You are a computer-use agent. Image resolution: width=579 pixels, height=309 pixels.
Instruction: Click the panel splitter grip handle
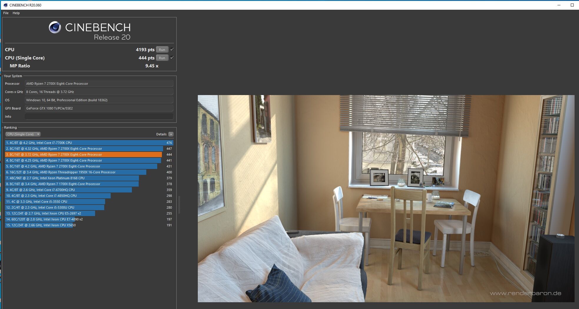[x=179, y=205]
